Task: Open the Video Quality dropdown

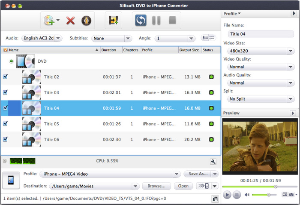Action: [261, 67]
